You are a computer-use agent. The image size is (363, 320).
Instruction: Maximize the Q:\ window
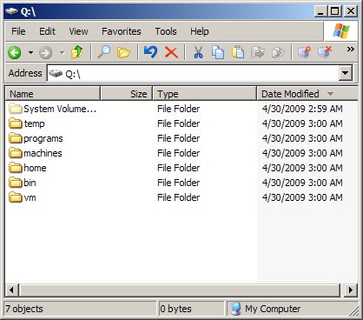335,11
